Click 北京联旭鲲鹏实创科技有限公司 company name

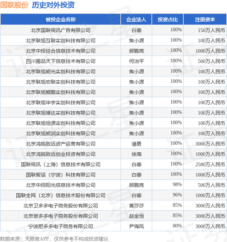click(61, 92)
